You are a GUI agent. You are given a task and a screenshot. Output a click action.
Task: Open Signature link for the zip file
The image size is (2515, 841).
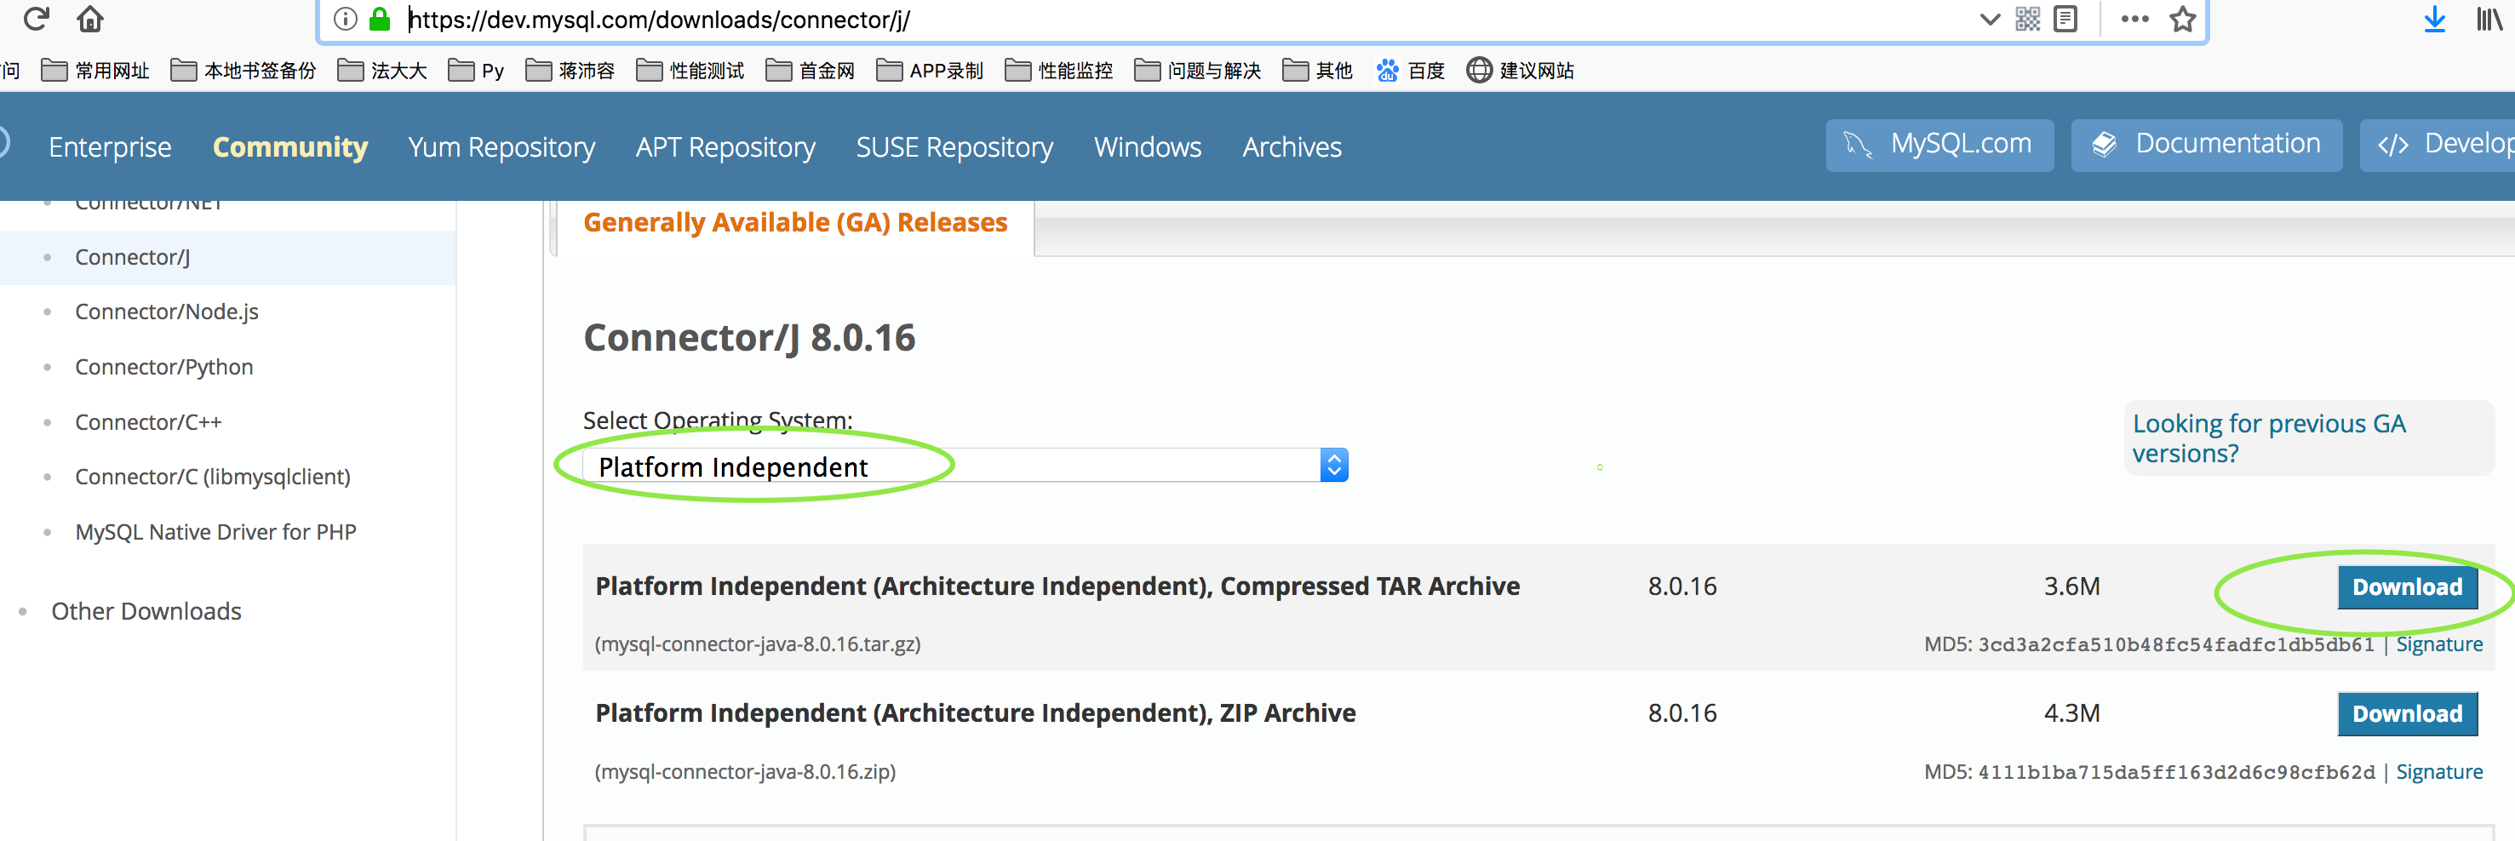point(2439,770)
